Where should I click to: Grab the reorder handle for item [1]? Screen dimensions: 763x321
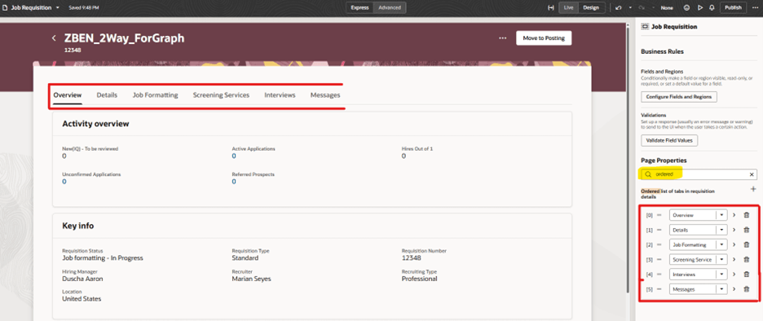659,230
